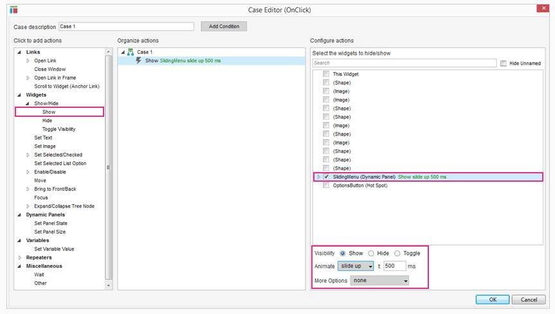Select the Hide visibility radio button

(x=371, y=253)
